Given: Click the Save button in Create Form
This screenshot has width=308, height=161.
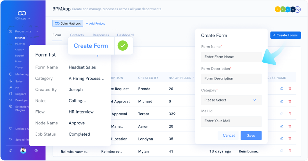Looking at the screenshot, I should pyautogui.click(x=251, y=135).
